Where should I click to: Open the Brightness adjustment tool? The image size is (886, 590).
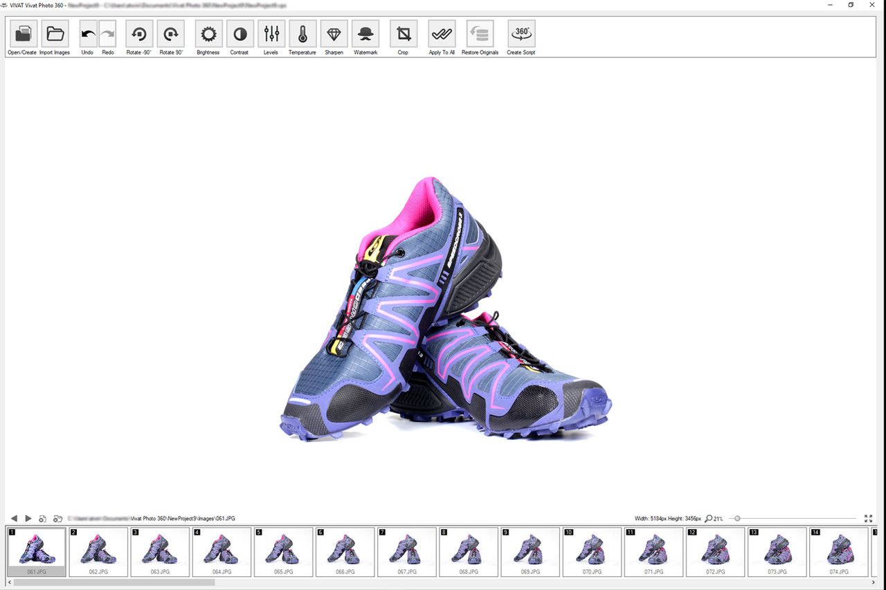click(x=208, y=34)
